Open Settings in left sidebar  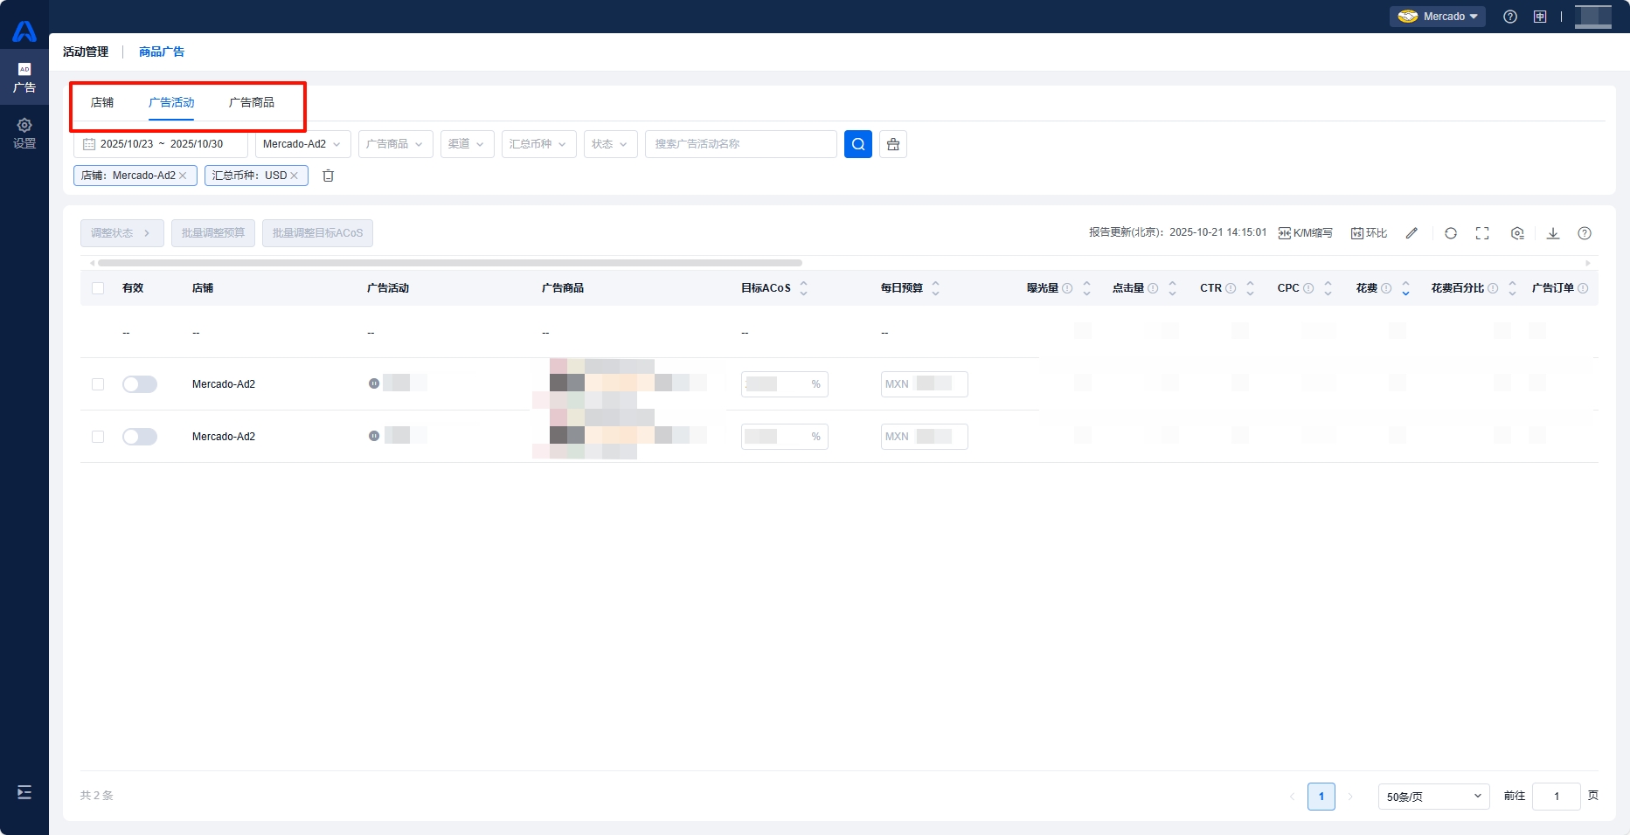[x=24, y=133]
